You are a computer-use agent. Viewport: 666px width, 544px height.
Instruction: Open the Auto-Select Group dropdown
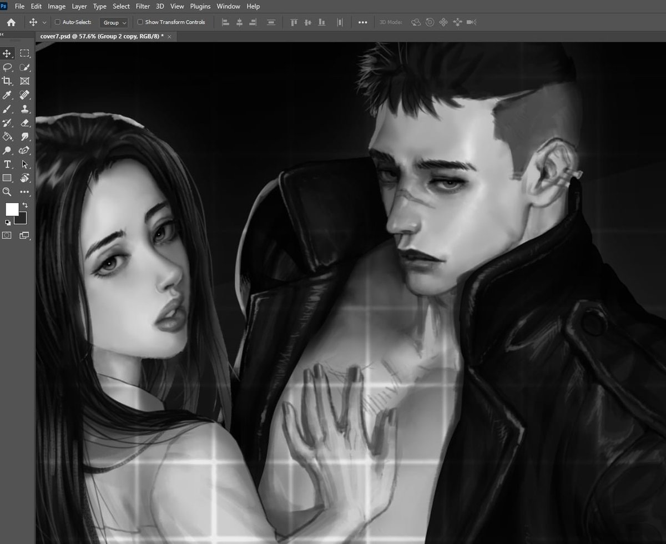(x=114, y=23)
